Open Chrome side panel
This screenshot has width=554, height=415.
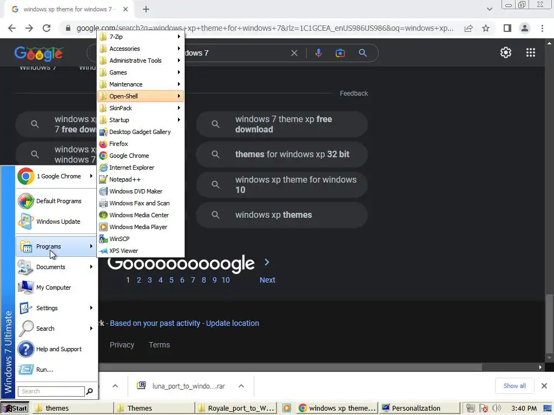[507, 28]
